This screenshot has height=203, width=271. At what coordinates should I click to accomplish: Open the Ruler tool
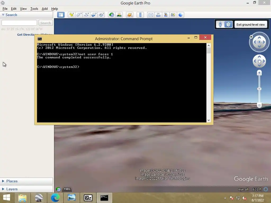[140, 15]
